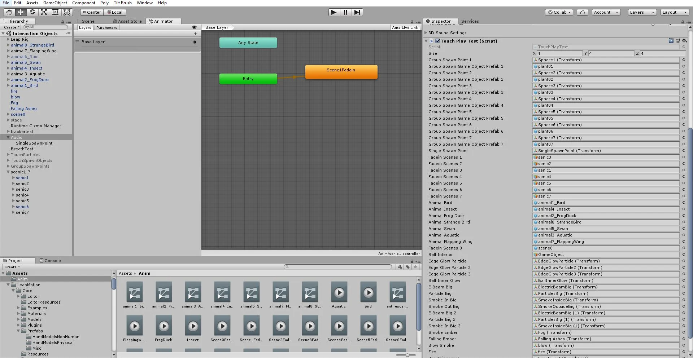Toggle Inspector panel lock icon
Viewport: 693px width, 358px height.
coord(683,22)
